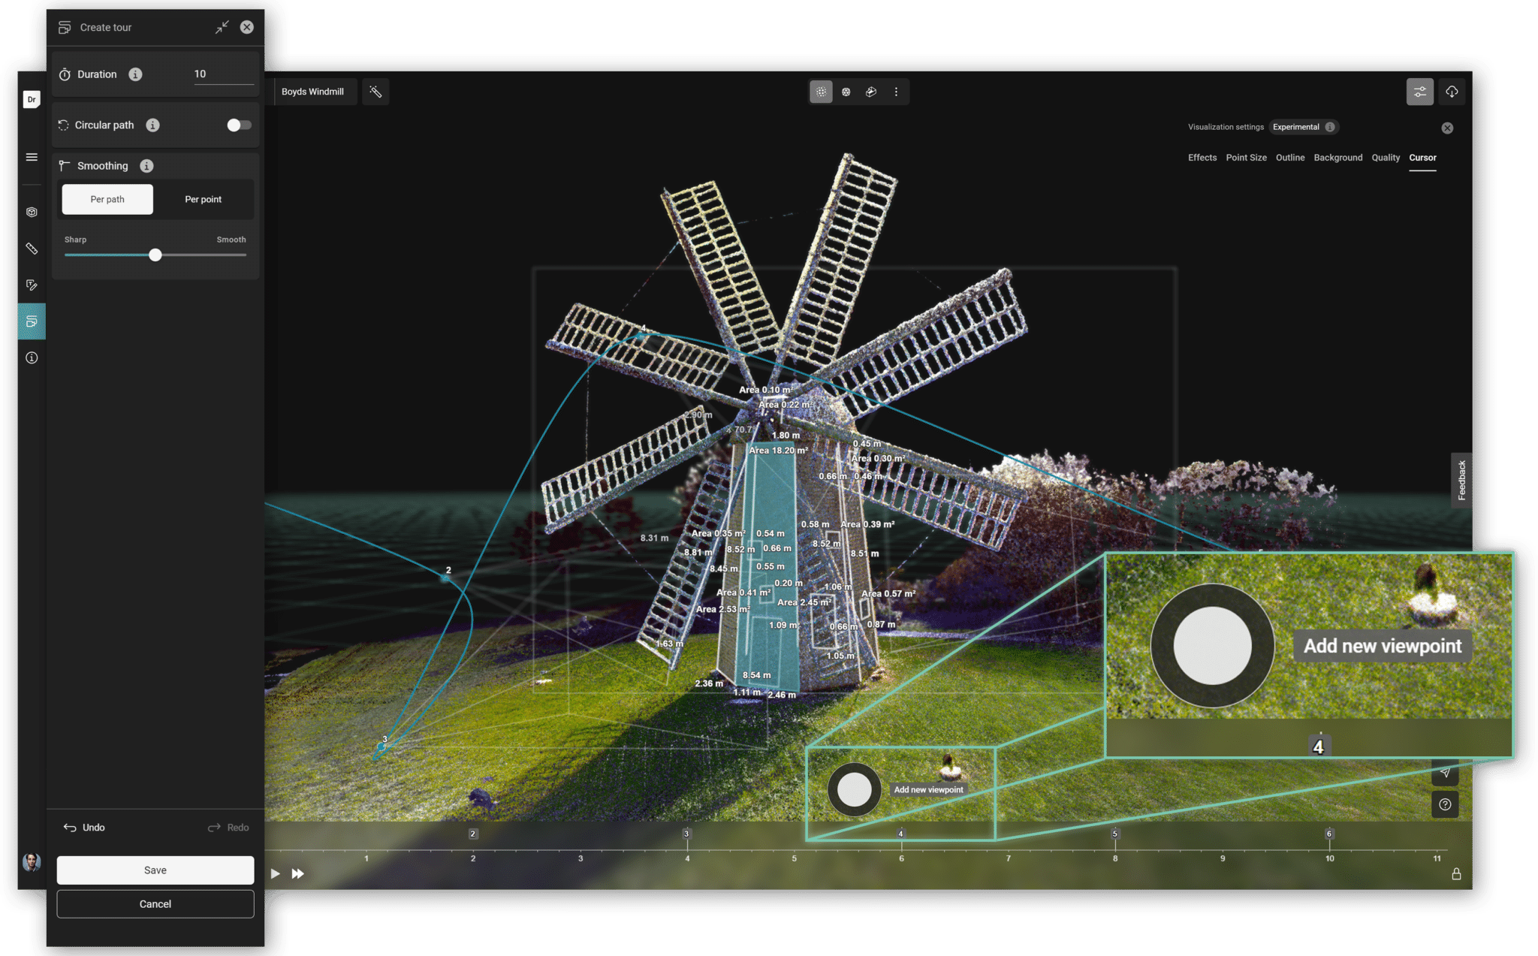Select the point cloud view mode icon

[x=821, y=92]
